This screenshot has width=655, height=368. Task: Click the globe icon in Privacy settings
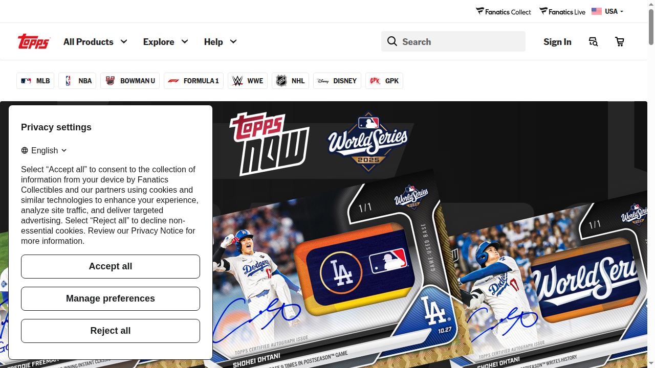(24, 150)
